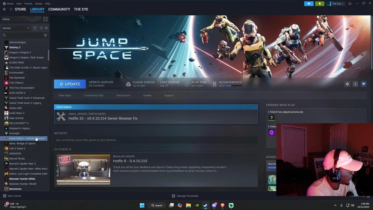This screenshot has height=210, width=373.
Task: Open Jump Space settings gear
Action: (x=347, y=84)
